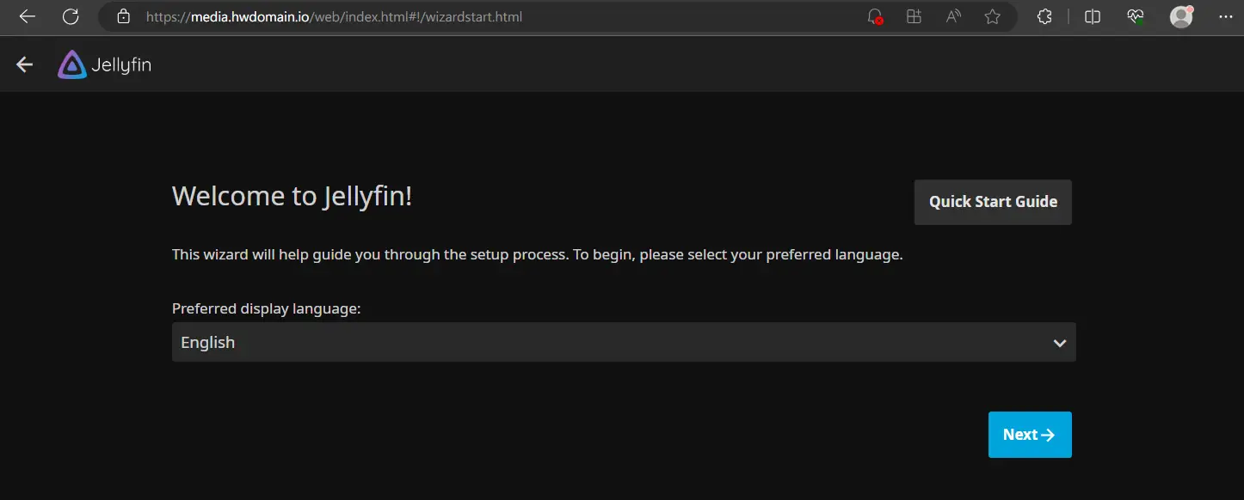Image resolution: width=1244 pixels, height=500 pixels.
Task: Open Browser essentials heart icon
Action: click(x=1136, y=16)
